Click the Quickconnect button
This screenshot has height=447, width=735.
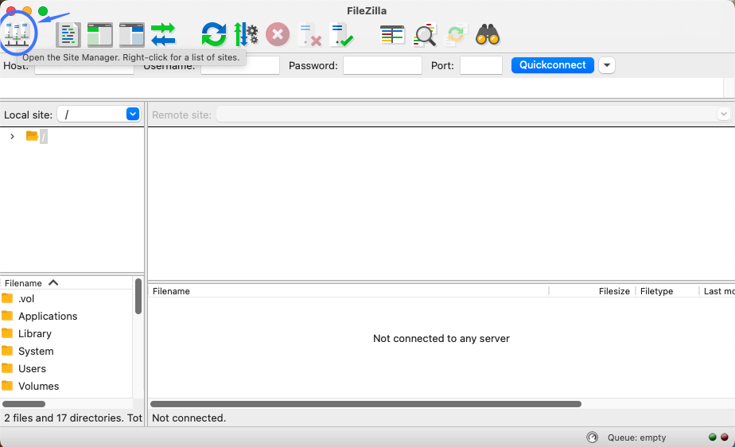tap(553, 65)
